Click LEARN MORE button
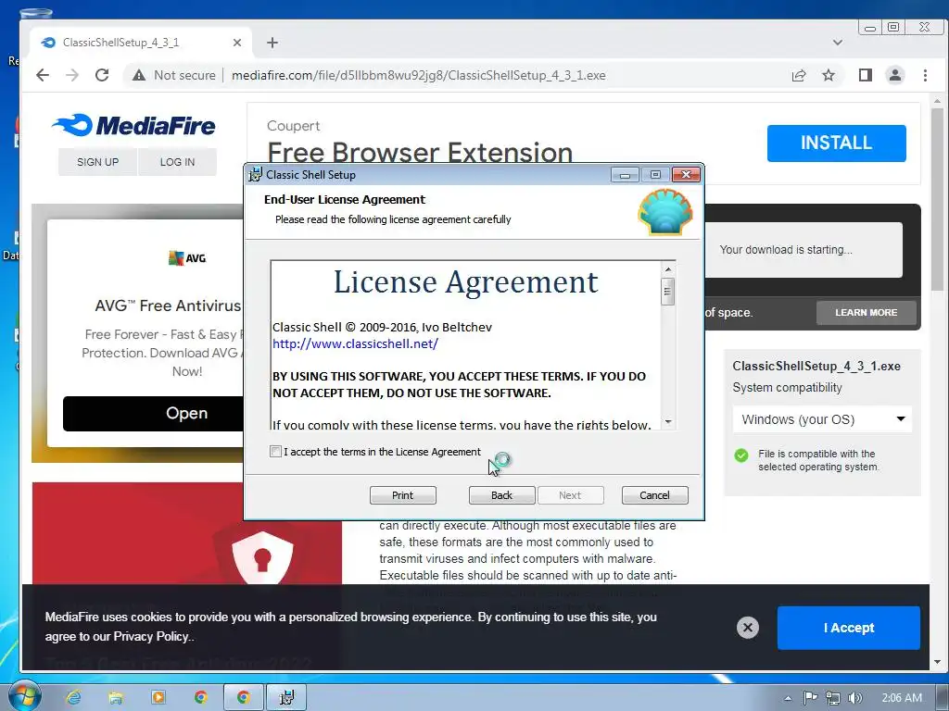 coord(867,313)
